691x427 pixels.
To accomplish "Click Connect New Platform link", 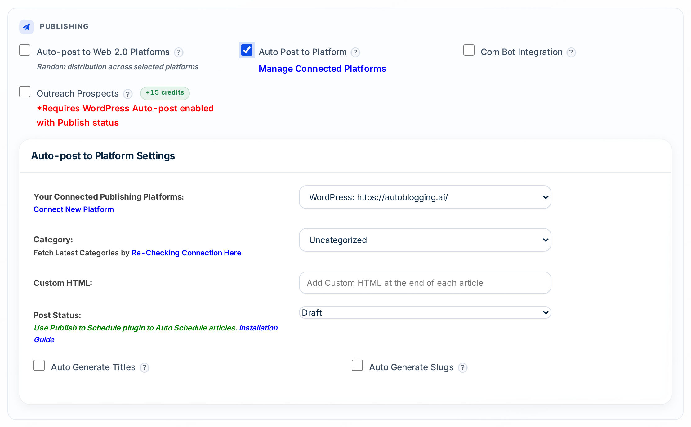I will coord(74,209).
